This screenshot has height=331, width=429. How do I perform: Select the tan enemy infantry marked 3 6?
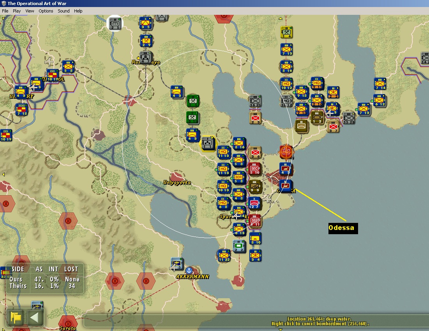[255, 152]
